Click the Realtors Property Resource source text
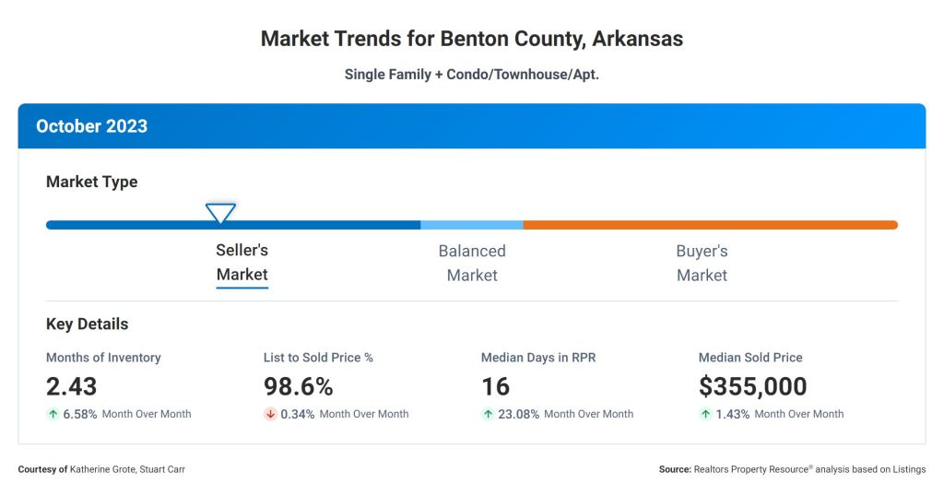Image resolution: width=944 pixels, height=495 pixels. pos(793,469)
